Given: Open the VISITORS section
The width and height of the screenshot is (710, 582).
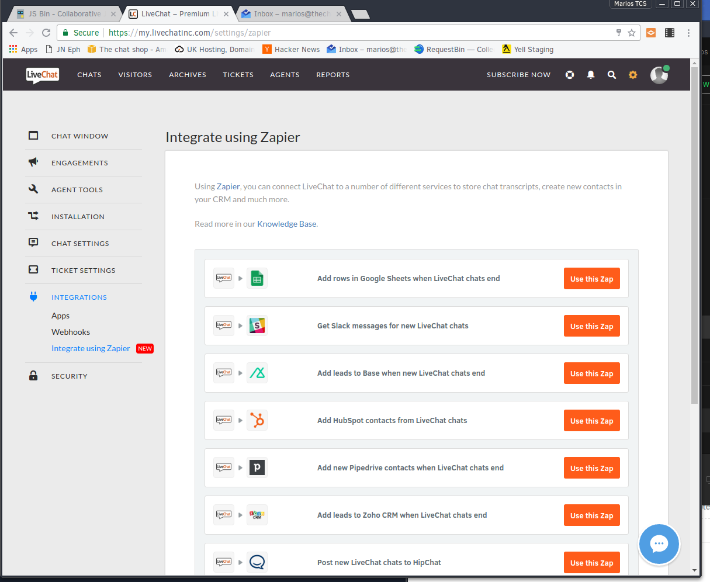Looking at the screenshot, I should (135, 75).
